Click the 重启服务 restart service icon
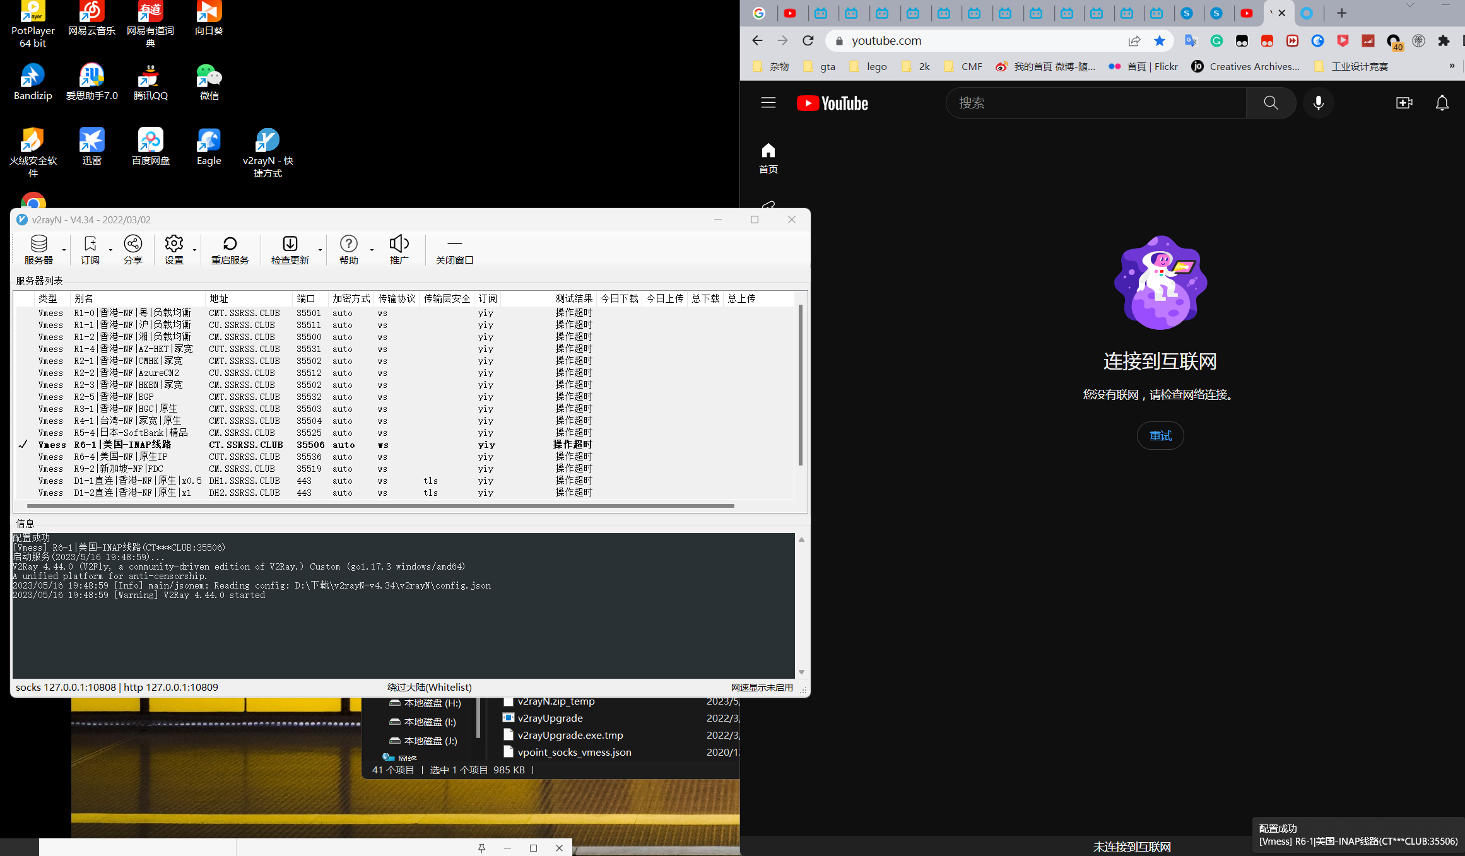 click(230, 249)
